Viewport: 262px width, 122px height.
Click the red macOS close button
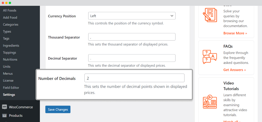(x=3, y=3)
